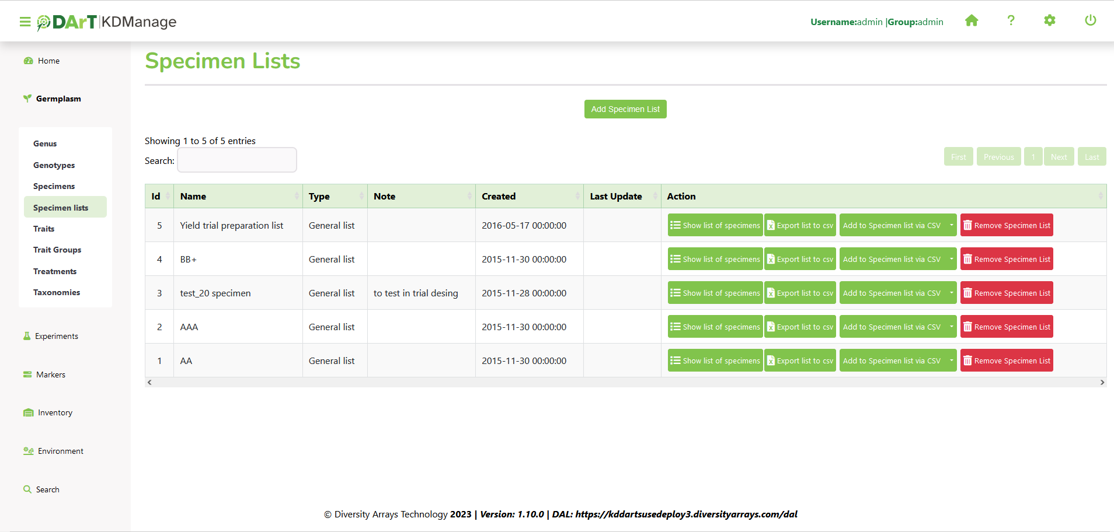Remove the test_20 specimen list
Screen dimensions: 1114x532
click(x=1007, y=293)
